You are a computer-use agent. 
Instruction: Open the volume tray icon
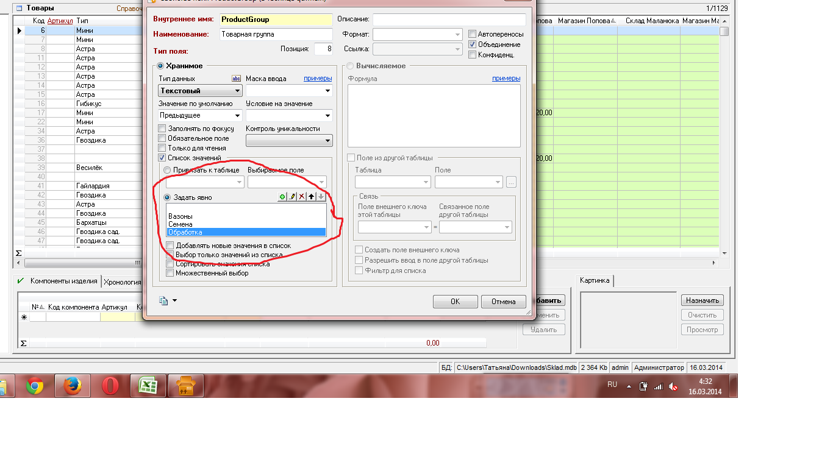coord(674,386)
